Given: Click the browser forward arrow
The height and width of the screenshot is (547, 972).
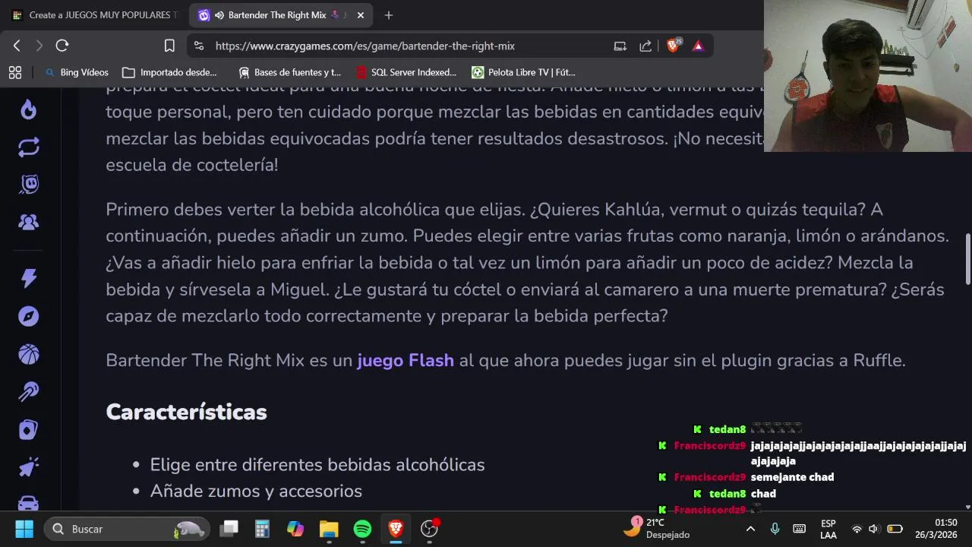Looking at the screenshot, I should (39, 46).
